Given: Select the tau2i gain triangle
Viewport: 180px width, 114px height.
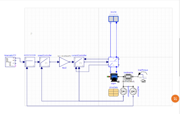Looking at the screenshot, I should point(64,62).
